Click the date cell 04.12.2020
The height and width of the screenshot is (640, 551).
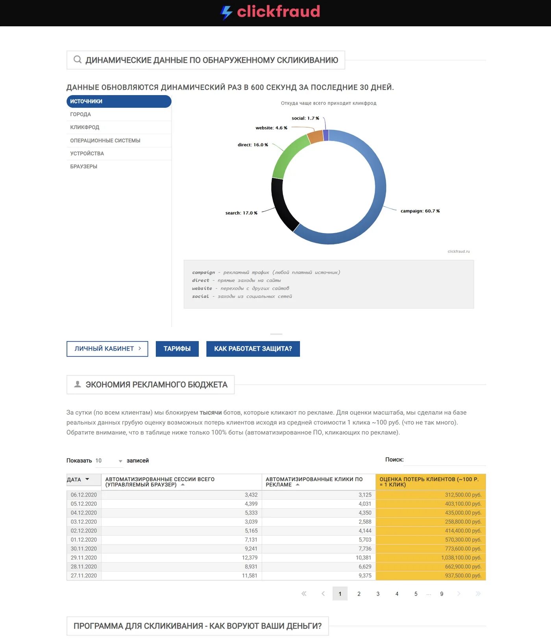coord(84,513)
